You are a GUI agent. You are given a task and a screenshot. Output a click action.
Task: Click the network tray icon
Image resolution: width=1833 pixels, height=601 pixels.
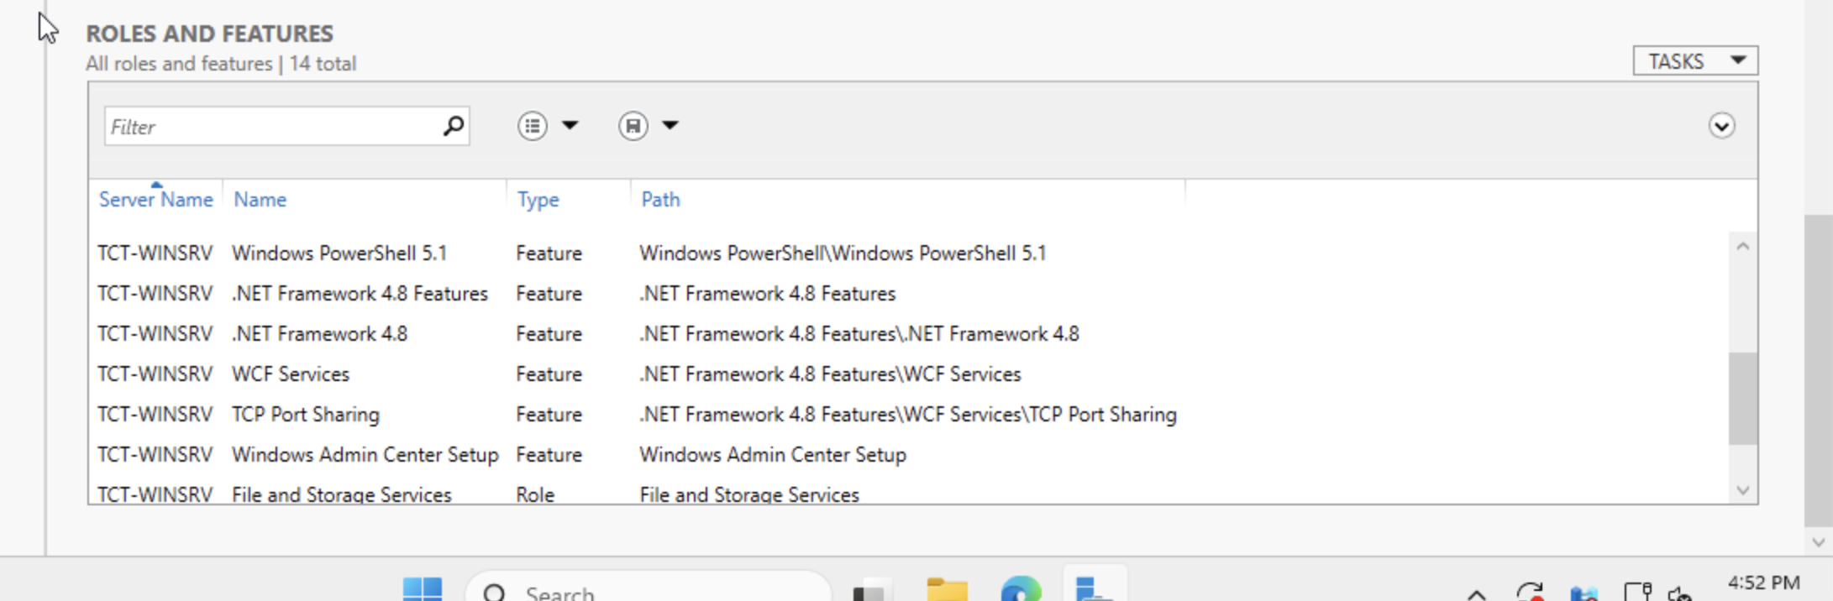pyautogui.click(x=1638, y=592)
